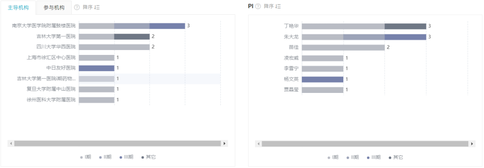Toggle II期 legend in PI chart
484x168 pixels.
[353, 157]
